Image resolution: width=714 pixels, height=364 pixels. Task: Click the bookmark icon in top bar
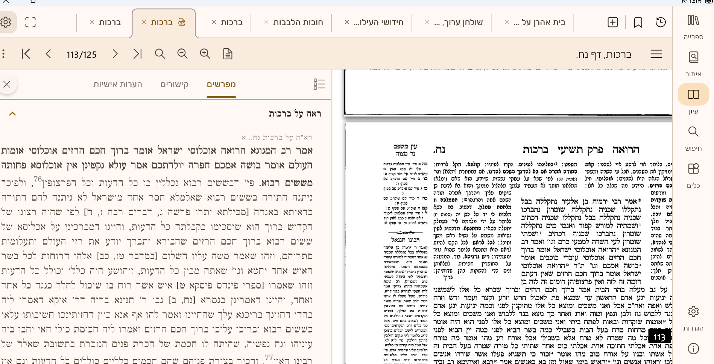[638, 23]
